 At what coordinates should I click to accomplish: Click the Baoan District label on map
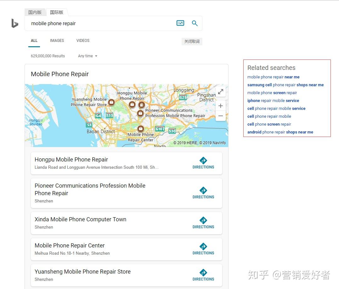[101, 131]
